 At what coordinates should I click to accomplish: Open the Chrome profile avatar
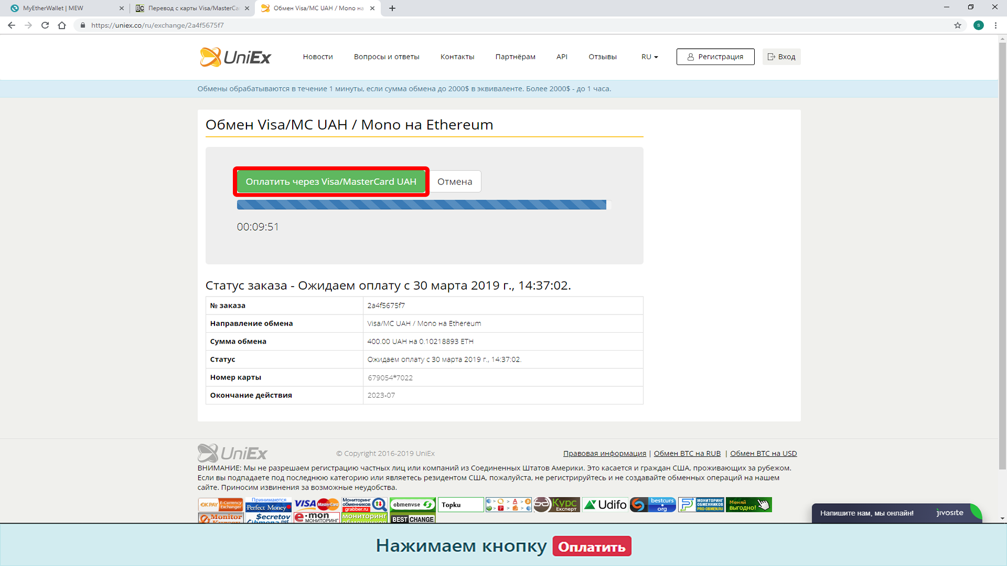pyautogui.click(x=979, y=25)
